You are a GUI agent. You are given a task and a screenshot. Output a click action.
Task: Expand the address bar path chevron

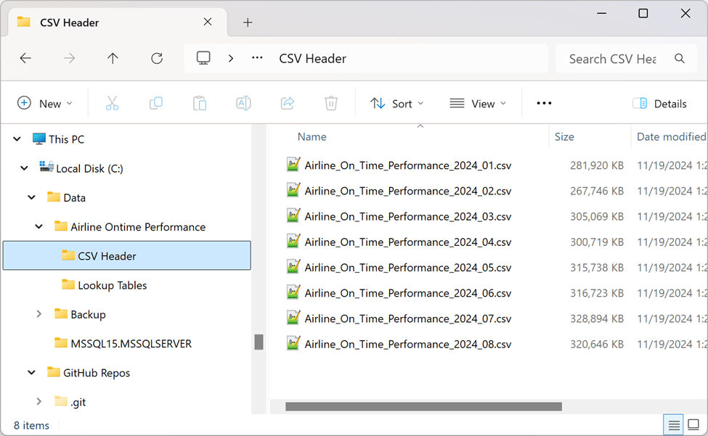pos(231,59)
